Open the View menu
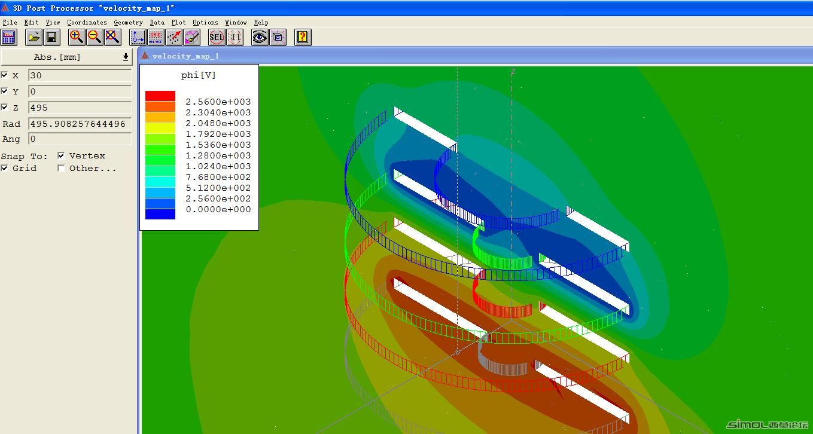Screen dimensions: 813x434 click(53, 22)
